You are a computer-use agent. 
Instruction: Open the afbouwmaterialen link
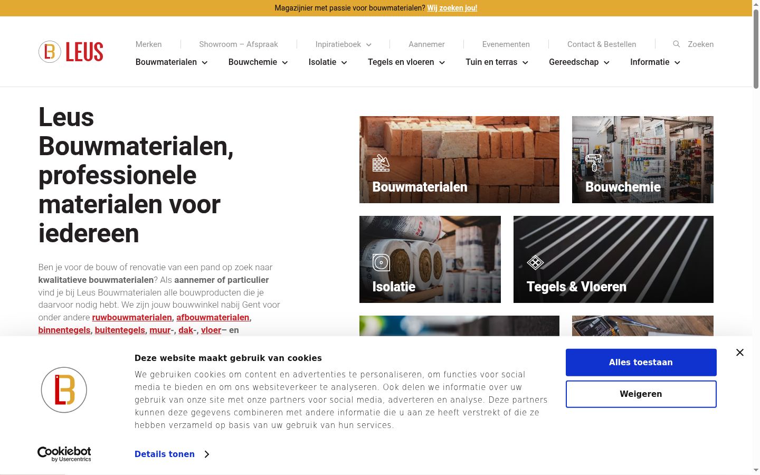pyautogui.click(x=213, y=317)
